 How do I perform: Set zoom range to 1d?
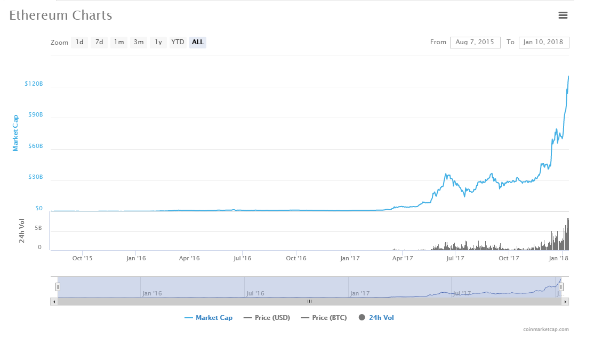(79, 43)
